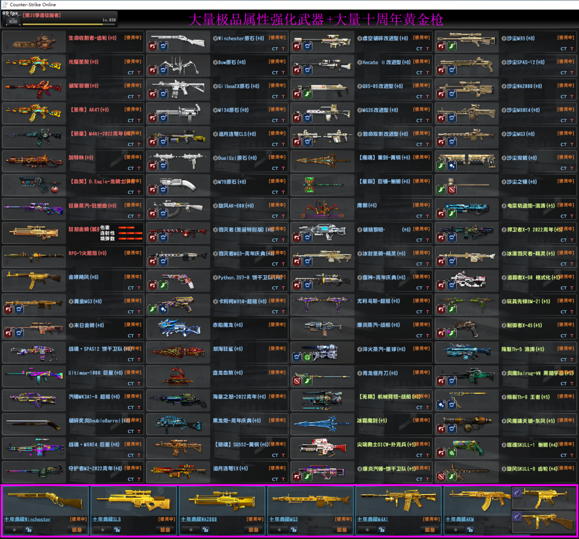Image resolution: width=579 pixels, height=539 pixels.
Task: Click 装备 button under 十年典藏M4A1
Action: click(x=430, y=530)
